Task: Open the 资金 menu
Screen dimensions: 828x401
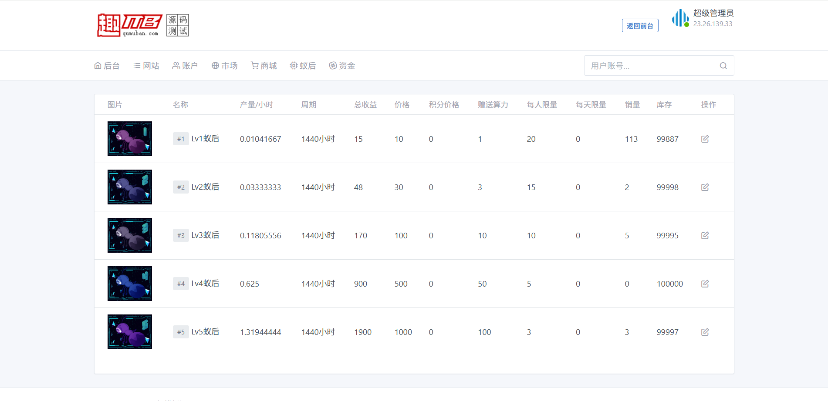Action: pyautogui.click(x=342, y=66)
